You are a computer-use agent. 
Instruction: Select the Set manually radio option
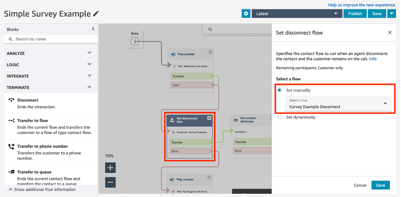[280, 90]
